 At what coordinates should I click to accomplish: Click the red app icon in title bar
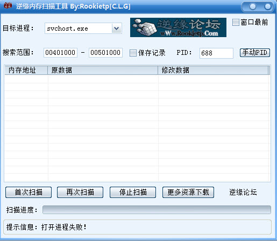pyautogui.click(x=8, y=5)
